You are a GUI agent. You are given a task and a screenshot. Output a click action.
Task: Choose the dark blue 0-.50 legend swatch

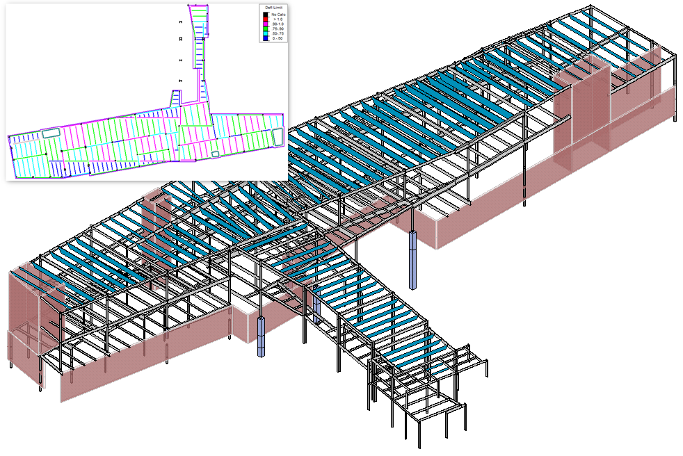pyautogui.click(x=266, y=38)
